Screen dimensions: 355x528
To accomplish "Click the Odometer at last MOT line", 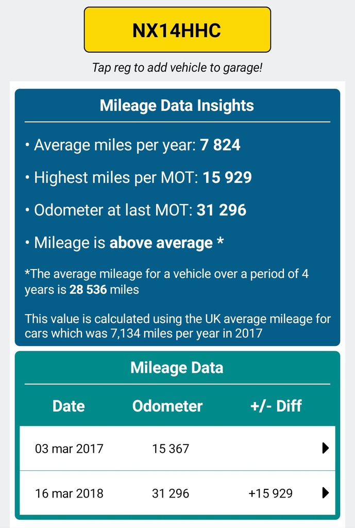I will 136,210.
